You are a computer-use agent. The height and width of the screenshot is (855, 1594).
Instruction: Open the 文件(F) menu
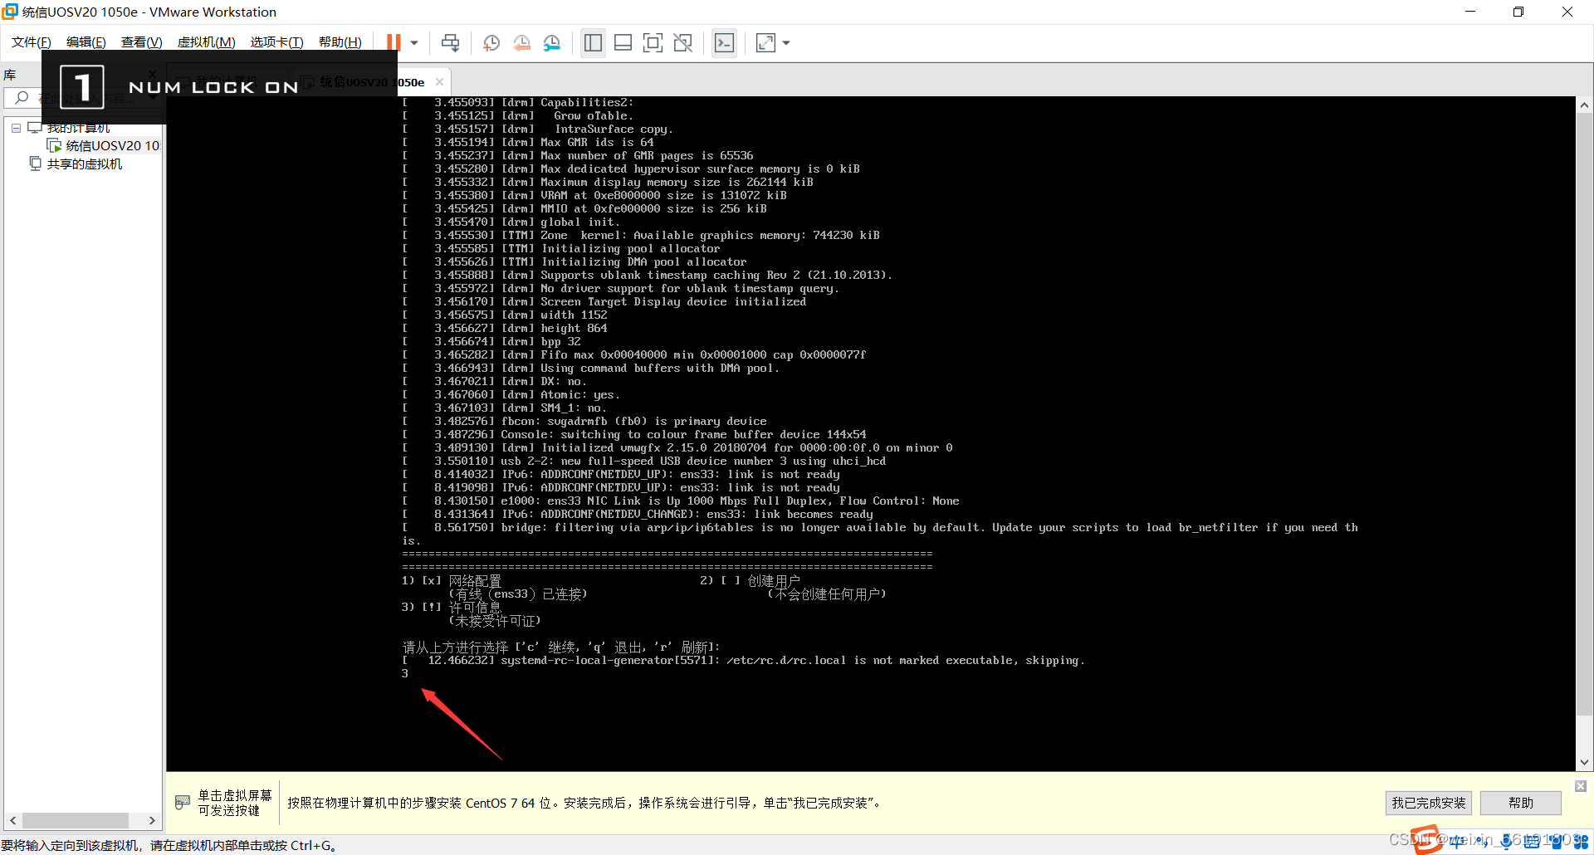32,42
